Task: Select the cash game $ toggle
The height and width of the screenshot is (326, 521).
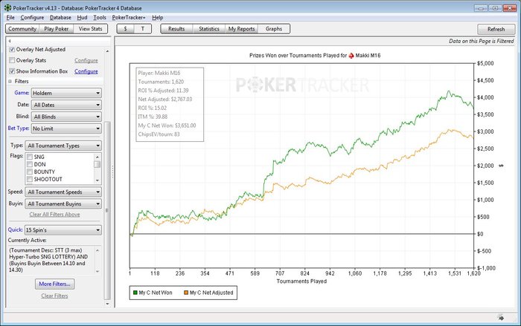Action: [125, 29]
